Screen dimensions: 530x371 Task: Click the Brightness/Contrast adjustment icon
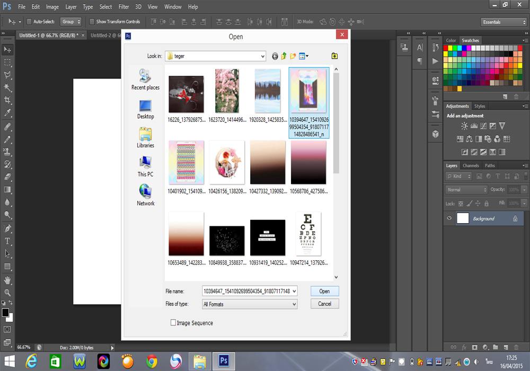point(464,126)
